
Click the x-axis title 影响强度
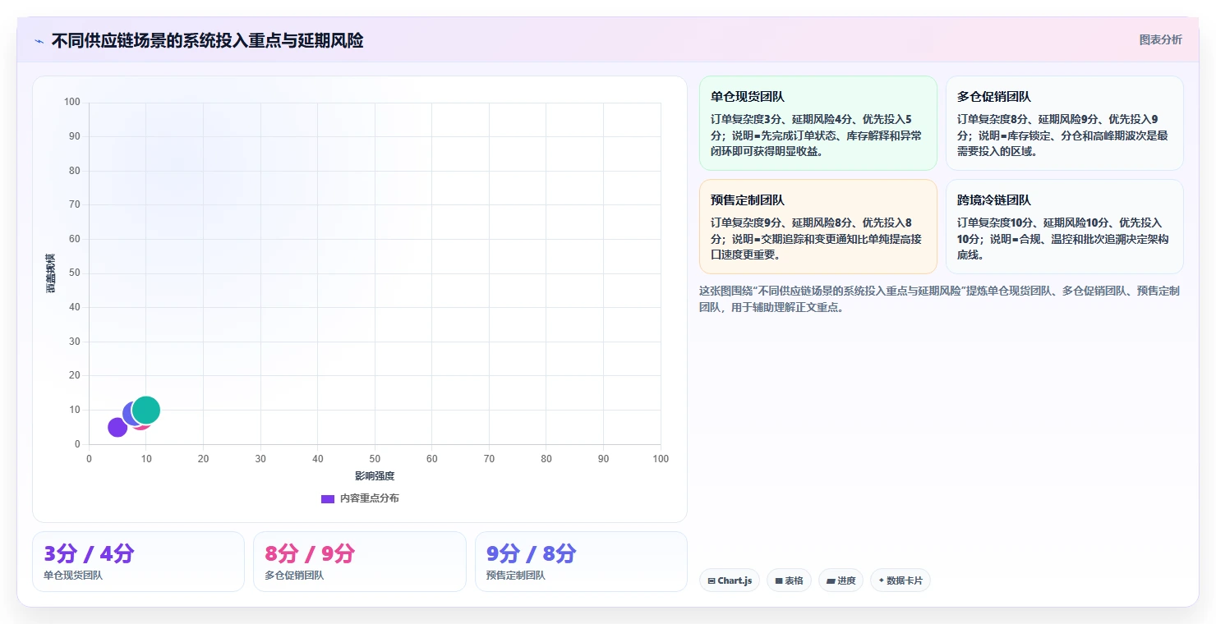click(375, 476)
